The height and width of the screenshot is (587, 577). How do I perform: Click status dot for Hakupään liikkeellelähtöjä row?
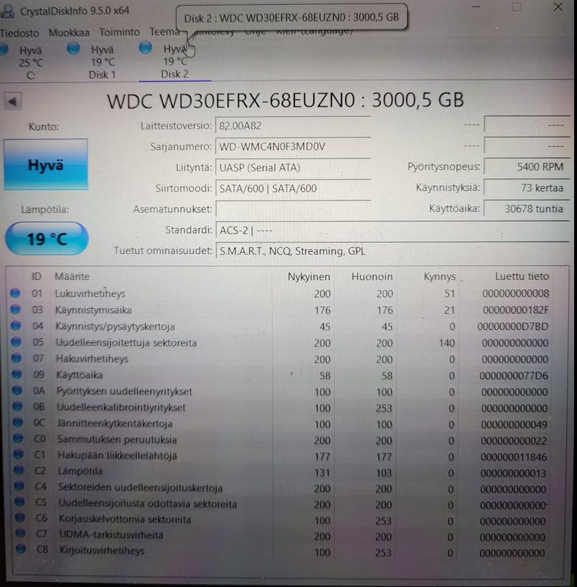[19, 454]
